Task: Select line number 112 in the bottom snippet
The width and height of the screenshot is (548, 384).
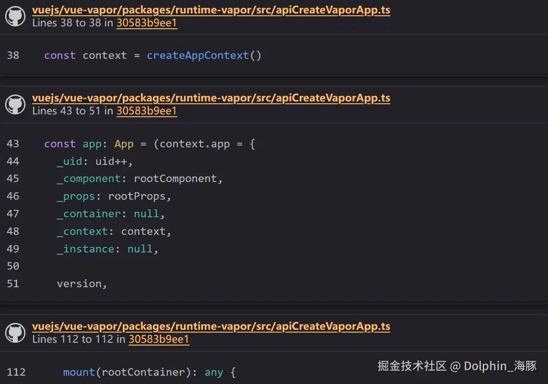Action: 17,372
